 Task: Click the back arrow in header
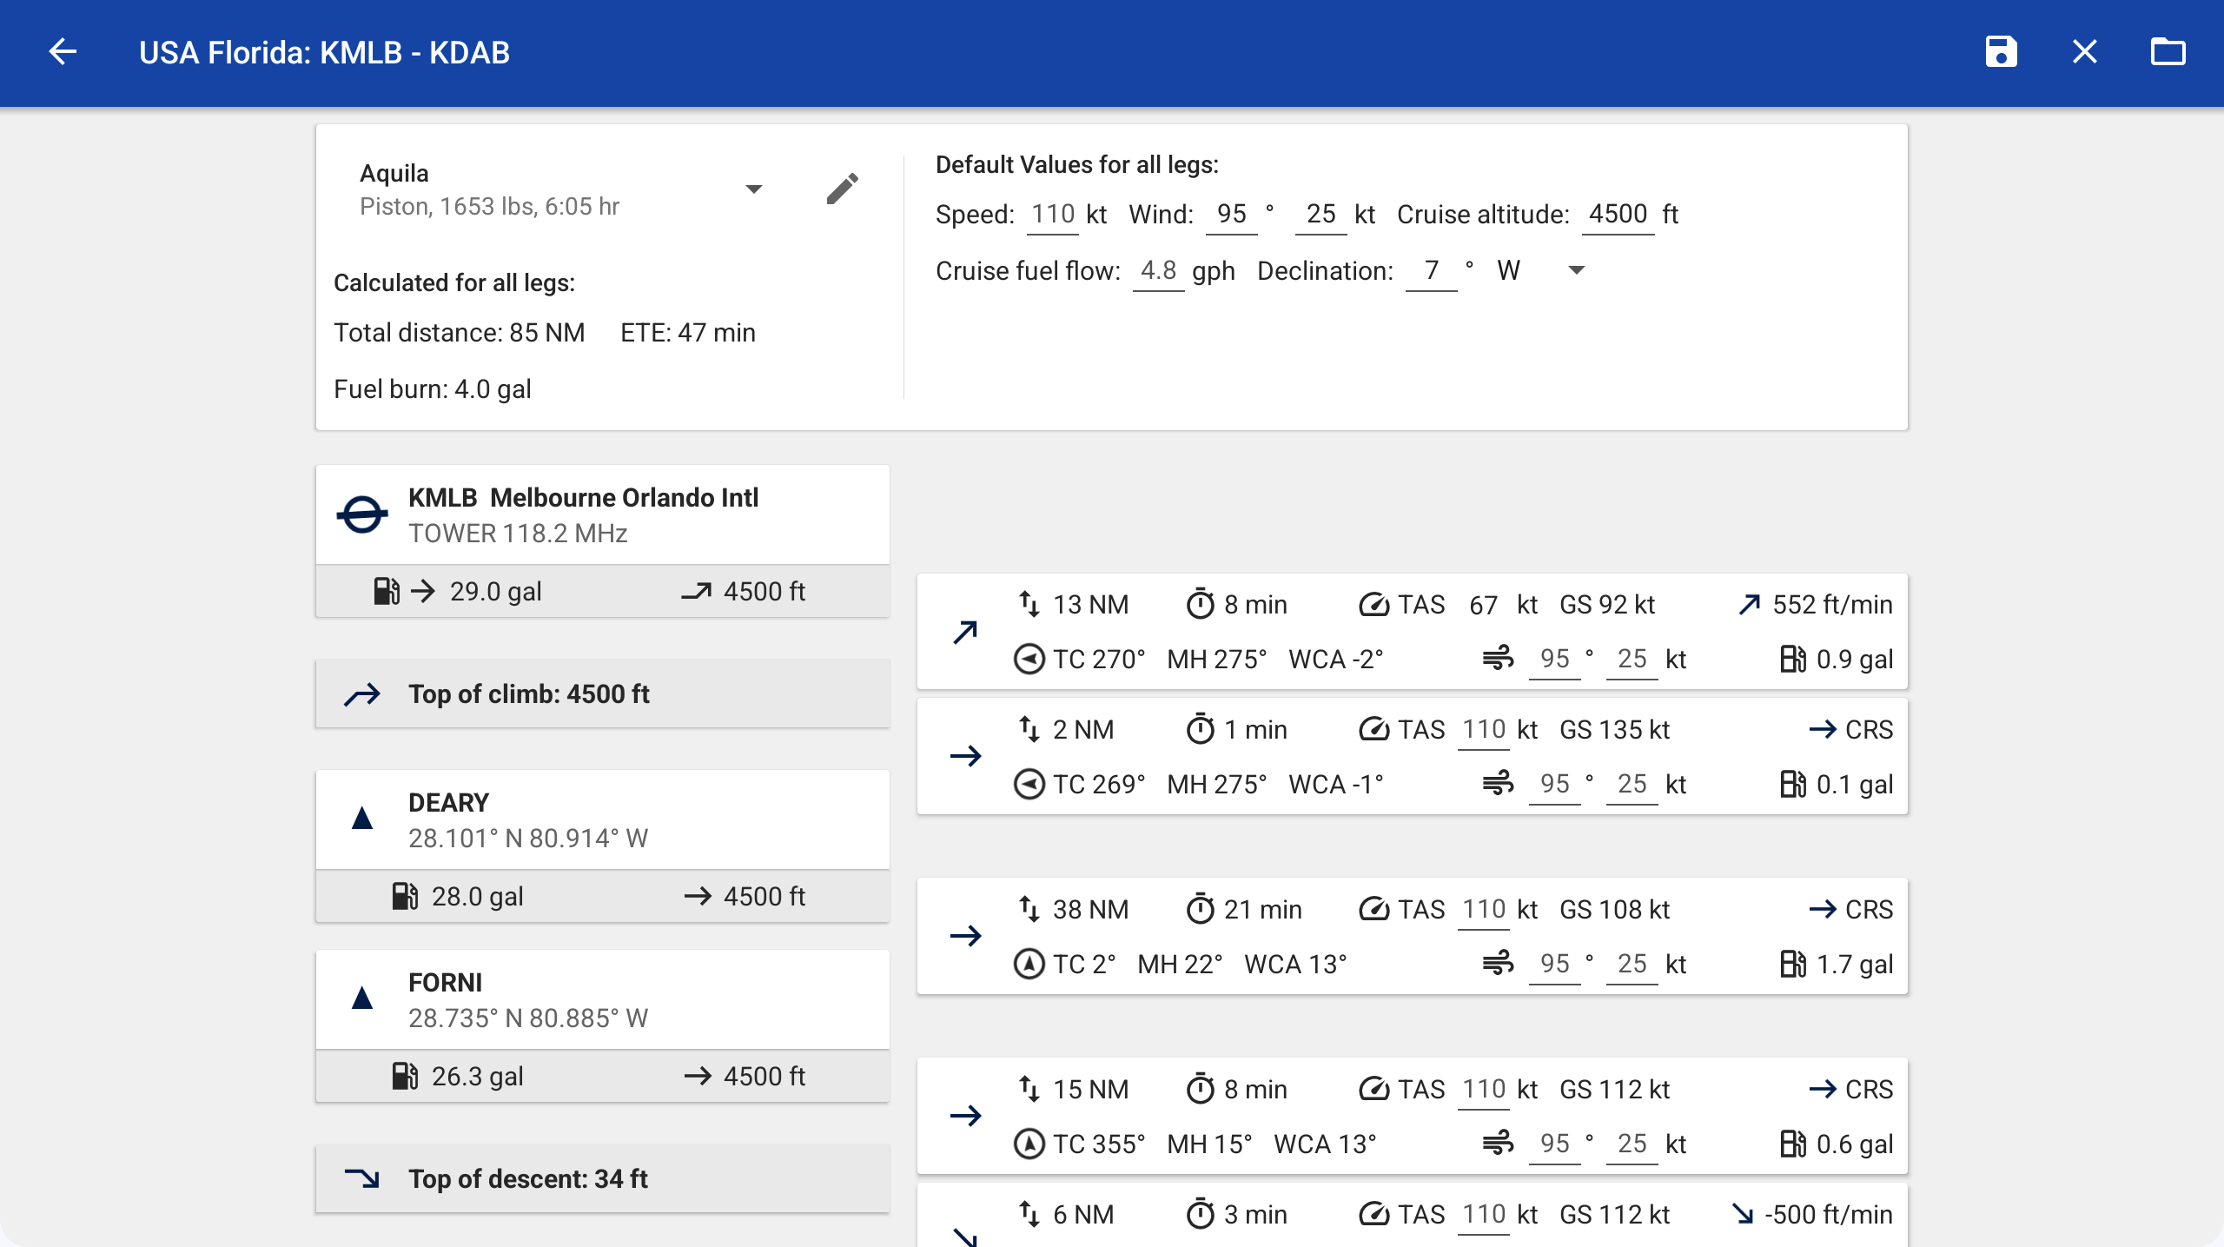tap(63, 52)
